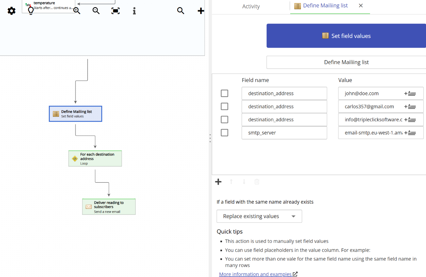
Task: Select the checkbox beside carlos357@gmail.com row
Action: [224, 106]
